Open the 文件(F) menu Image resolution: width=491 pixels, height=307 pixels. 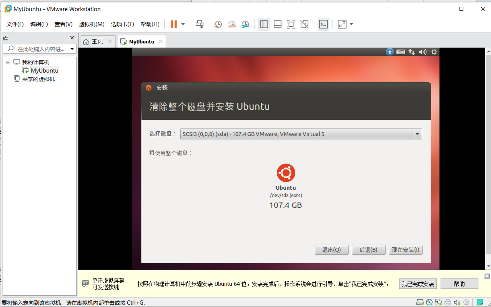click(x=15, y=24)
